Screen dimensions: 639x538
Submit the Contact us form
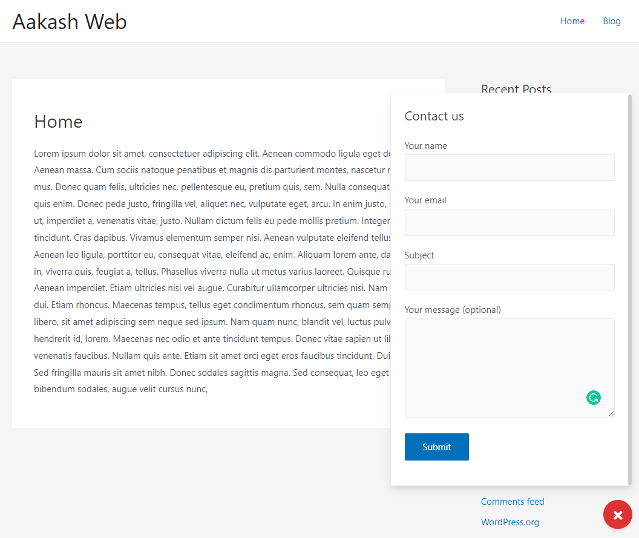point(436,447)
